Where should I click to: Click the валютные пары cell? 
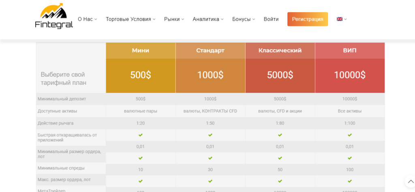tap(141, 111)
